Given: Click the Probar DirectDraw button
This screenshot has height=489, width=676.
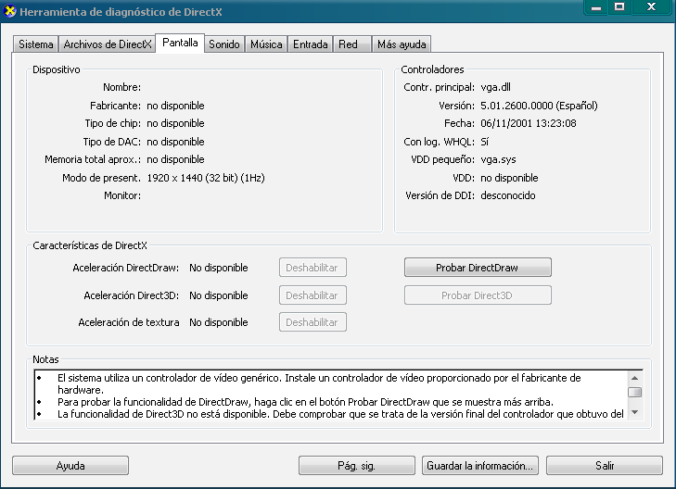Looking at the screenshot, I should 478,268.
